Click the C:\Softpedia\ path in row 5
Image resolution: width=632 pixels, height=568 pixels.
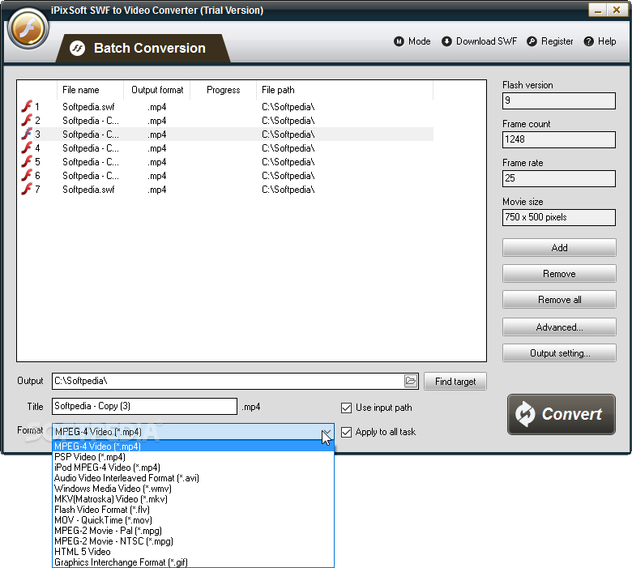coord(288,162)
